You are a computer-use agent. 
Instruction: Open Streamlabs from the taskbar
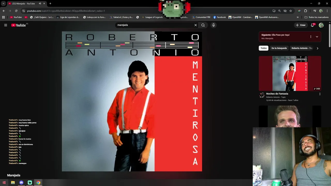coord(30,183)
